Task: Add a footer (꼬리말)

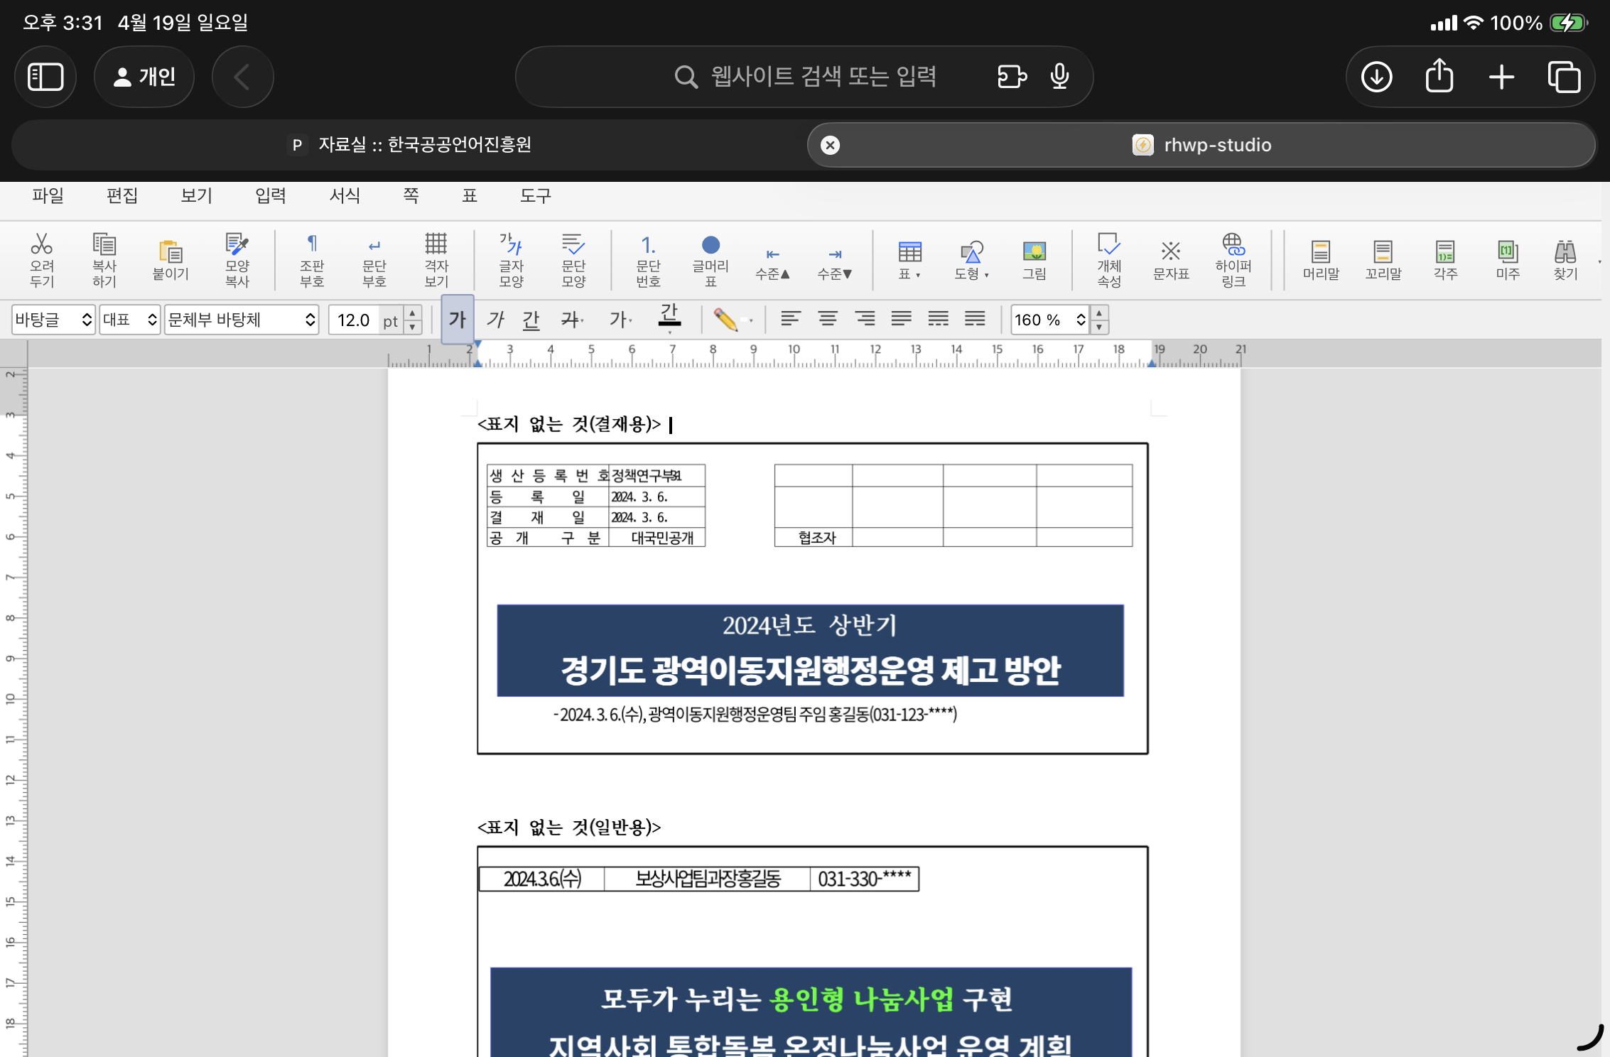Action: click(x=1383, y=260)
